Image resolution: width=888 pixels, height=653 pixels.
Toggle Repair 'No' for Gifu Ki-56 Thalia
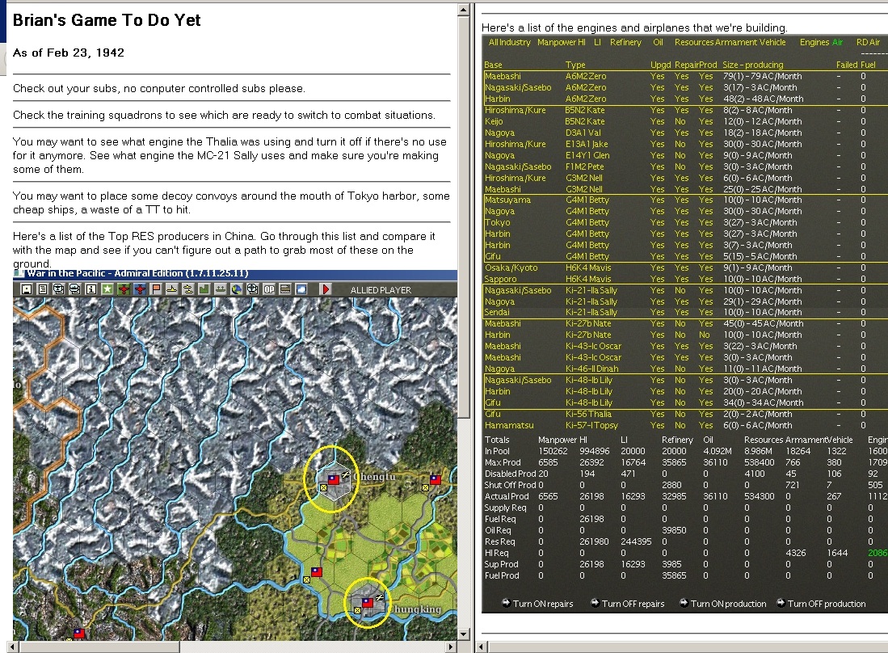(x=680, y=414)
